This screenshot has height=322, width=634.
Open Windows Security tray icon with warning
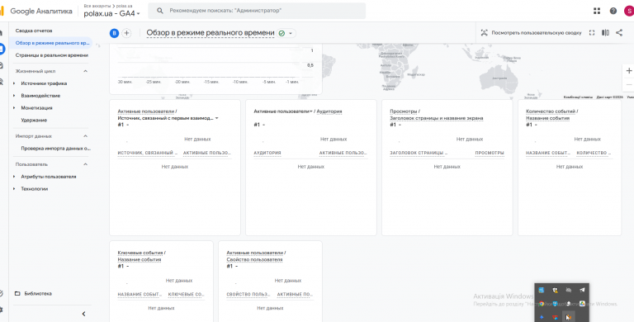pyautogui.click(x=555, y=290)
